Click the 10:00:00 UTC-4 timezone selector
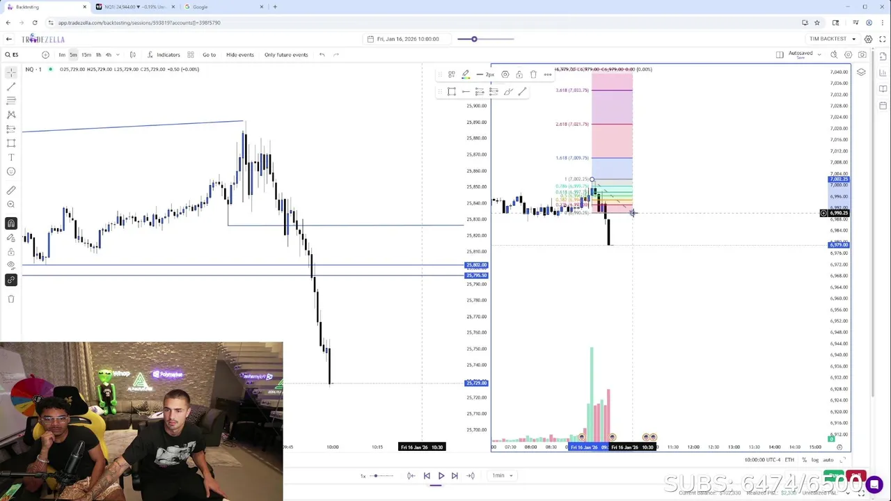 762,460
